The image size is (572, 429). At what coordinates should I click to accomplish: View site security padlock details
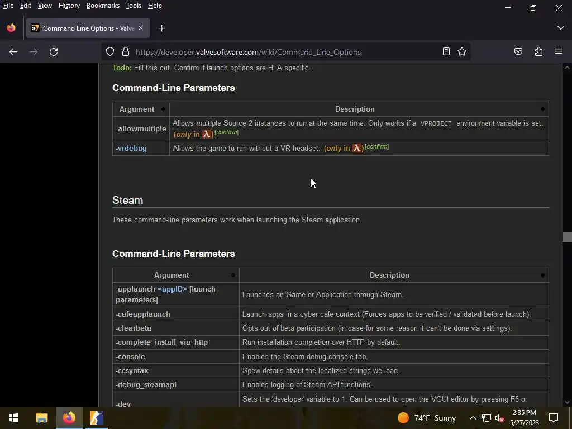coord(126,52)
